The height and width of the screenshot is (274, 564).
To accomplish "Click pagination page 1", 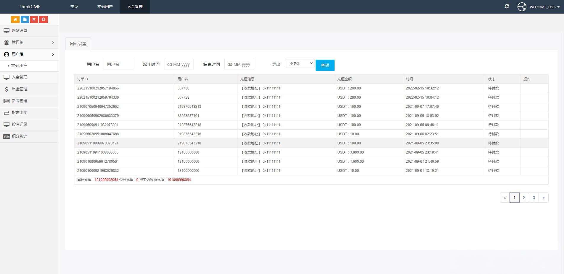I will click(x=514, y=198).
